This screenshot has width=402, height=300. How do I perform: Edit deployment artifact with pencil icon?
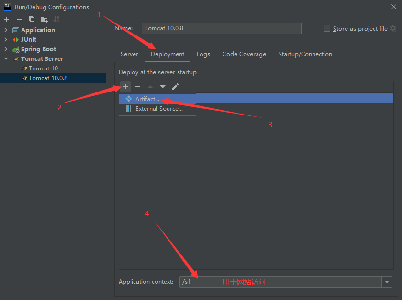pyautogui.click(x=175, y=87)
